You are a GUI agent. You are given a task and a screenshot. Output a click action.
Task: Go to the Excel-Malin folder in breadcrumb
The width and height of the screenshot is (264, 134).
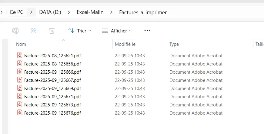click(x=90, y=12)
